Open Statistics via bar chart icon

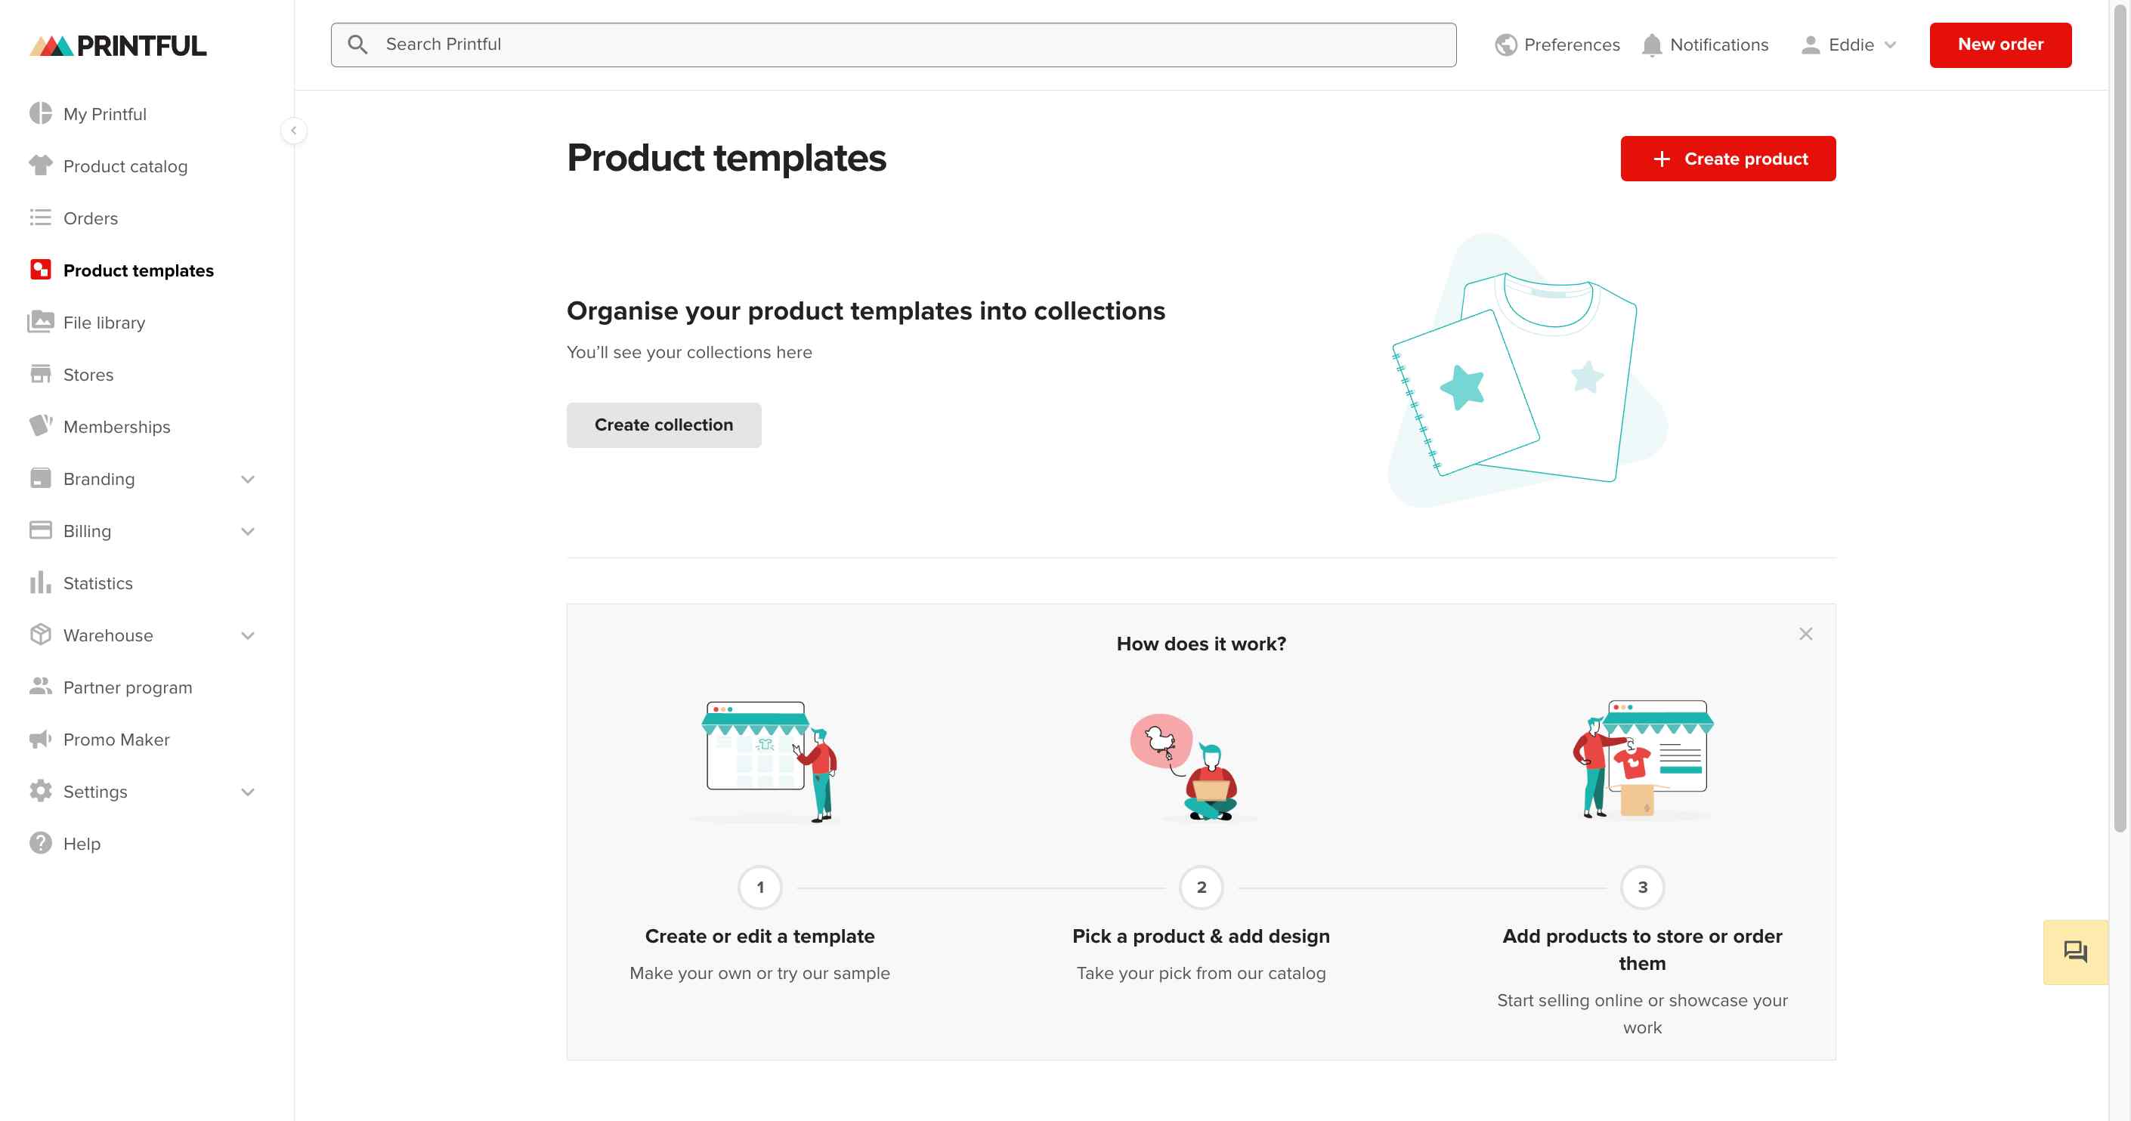(41, 582)
